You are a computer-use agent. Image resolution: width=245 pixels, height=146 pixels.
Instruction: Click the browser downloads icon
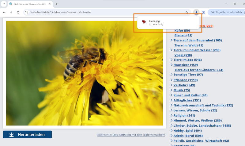tap(196, 12)
